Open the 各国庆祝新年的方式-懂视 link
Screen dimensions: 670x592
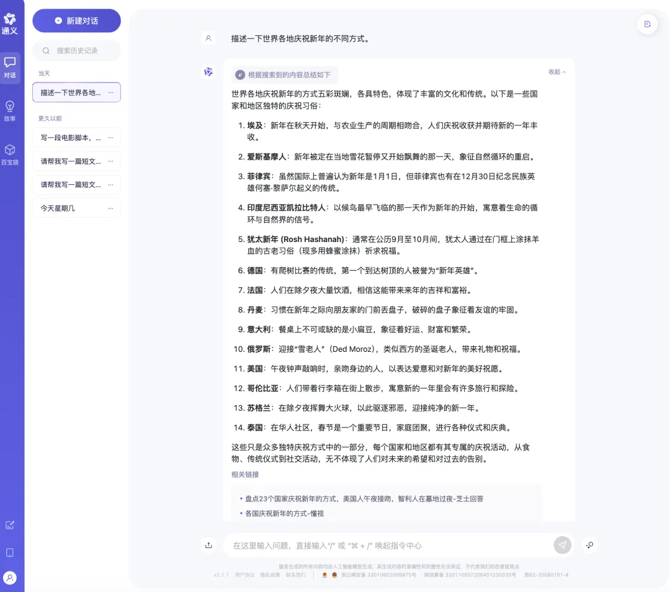285,513
